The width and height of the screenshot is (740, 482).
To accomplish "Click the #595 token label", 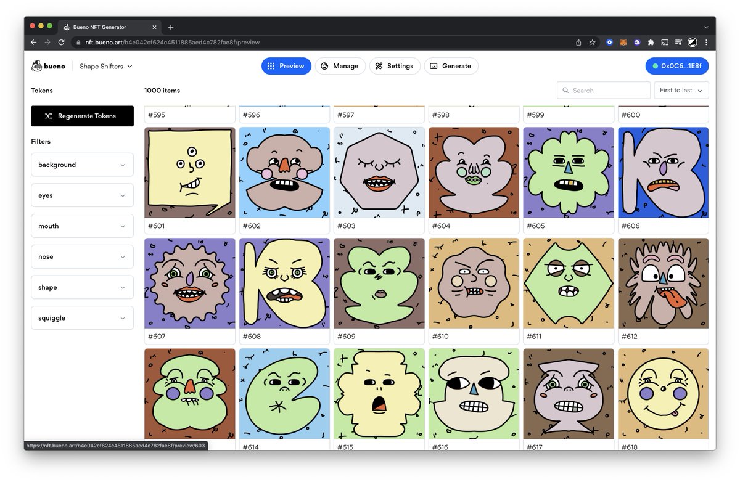I will 157,115.
